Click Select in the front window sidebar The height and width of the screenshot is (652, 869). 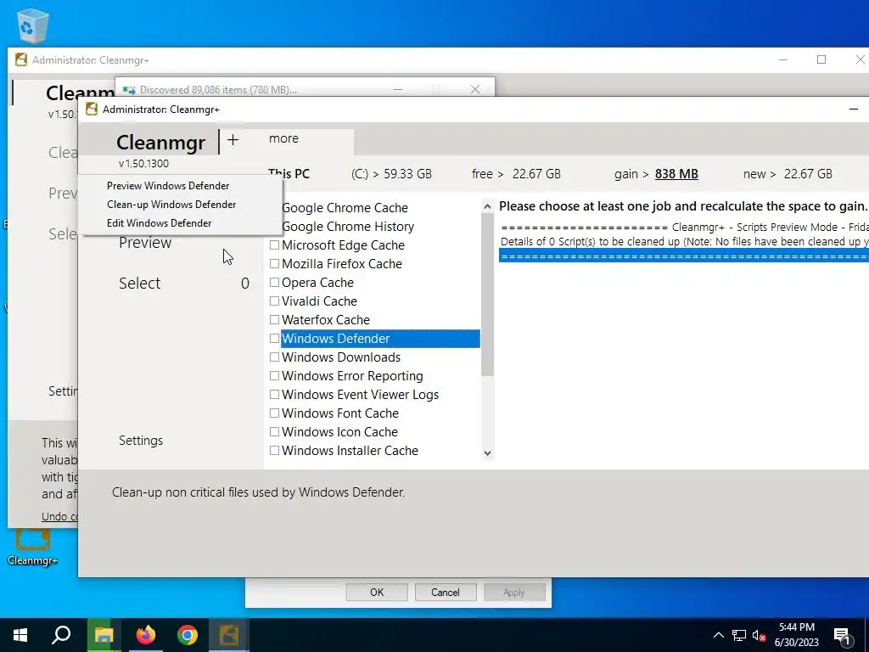click(140, 284)
